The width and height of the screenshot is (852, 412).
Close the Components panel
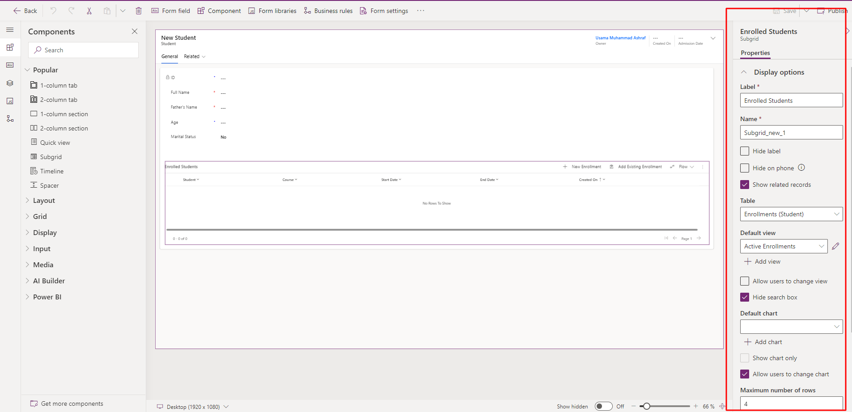click(x=135, y=31)
